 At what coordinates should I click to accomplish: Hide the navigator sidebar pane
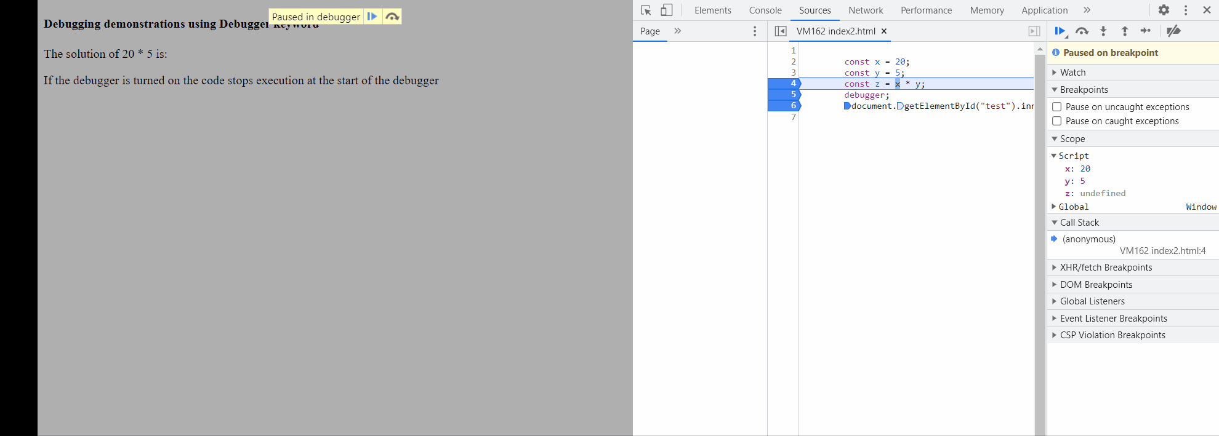pos(781,31)
